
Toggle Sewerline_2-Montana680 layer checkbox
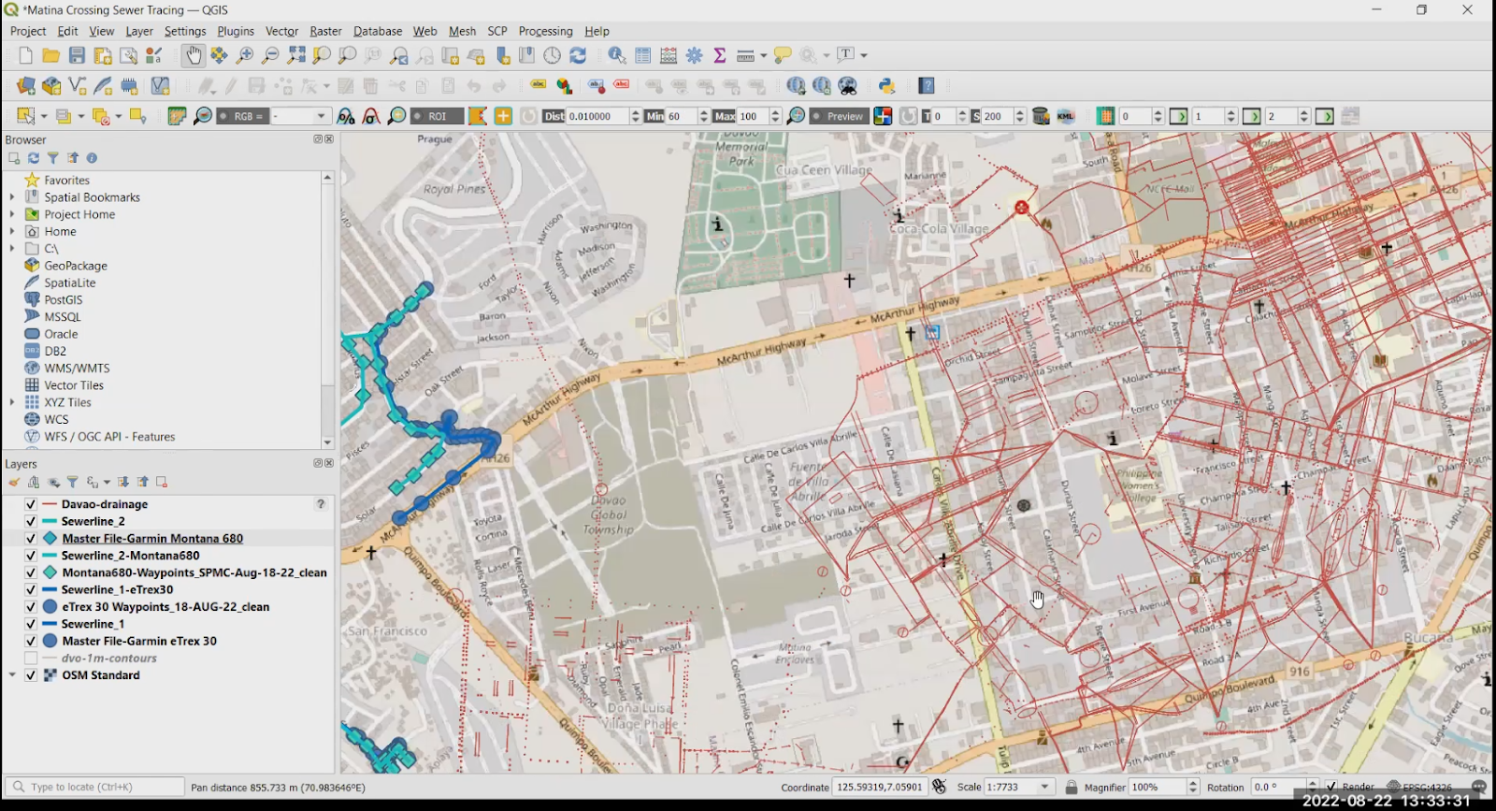point(31,556)
